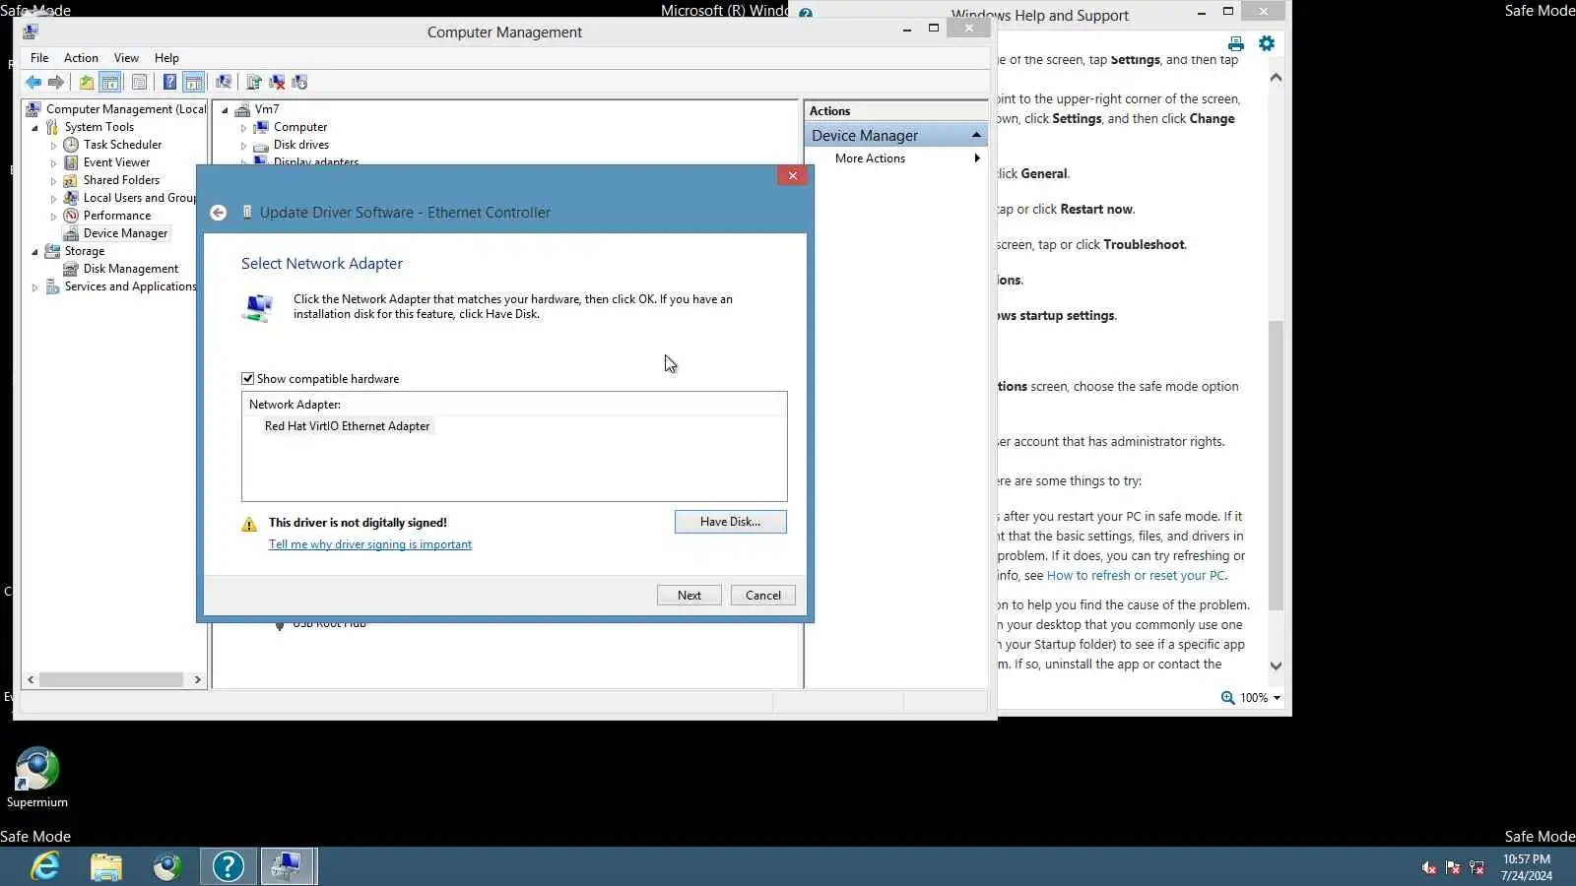
Task: Open the Action menu
Action: (x=81, y=58)
